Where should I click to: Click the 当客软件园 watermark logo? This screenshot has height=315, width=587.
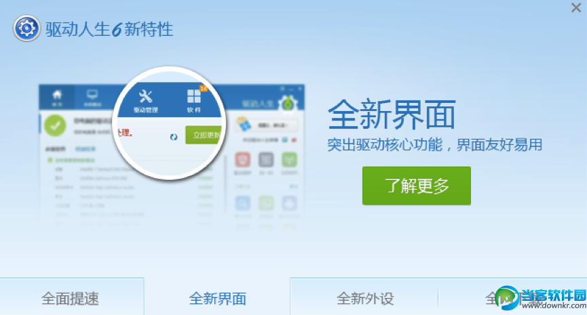tap(541, 299)
